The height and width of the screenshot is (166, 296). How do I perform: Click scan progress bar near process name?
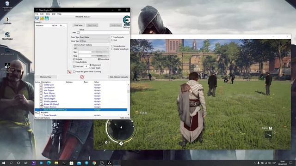[86, 18]
